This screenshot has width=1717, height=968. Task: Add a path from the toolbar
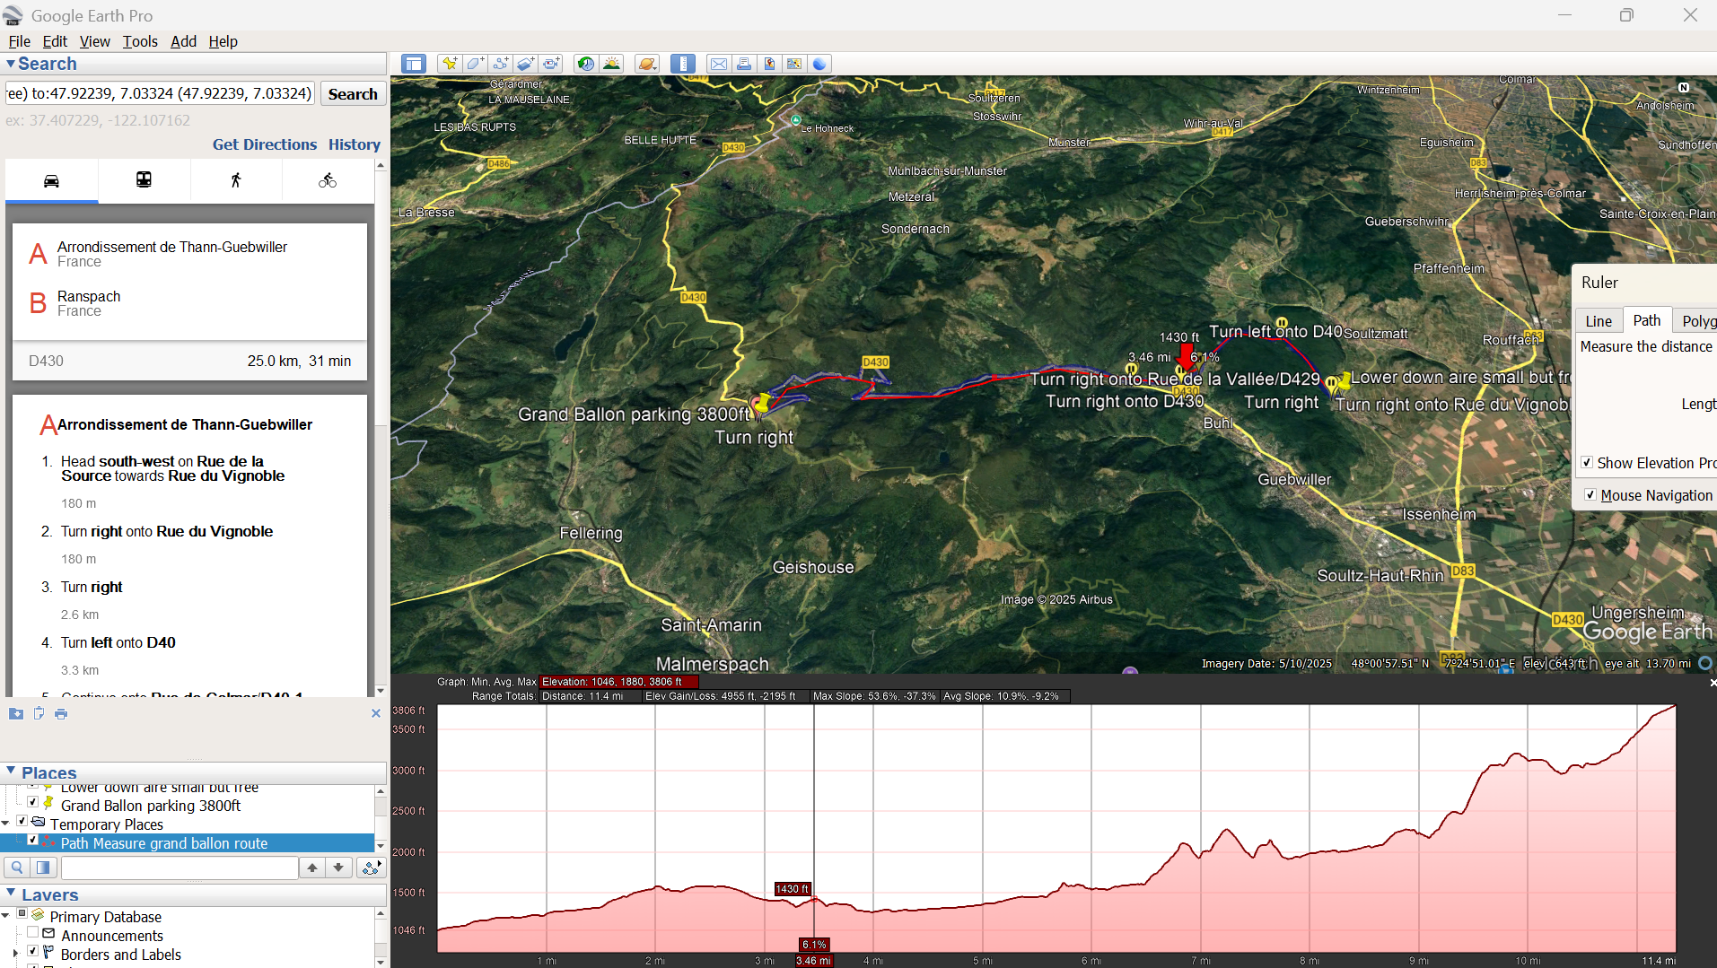[x=500, y=64]
